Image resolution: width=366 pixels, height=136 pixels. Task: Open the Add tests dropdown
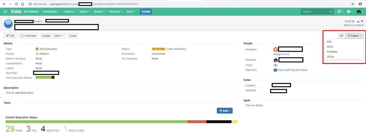click(224, 111)
